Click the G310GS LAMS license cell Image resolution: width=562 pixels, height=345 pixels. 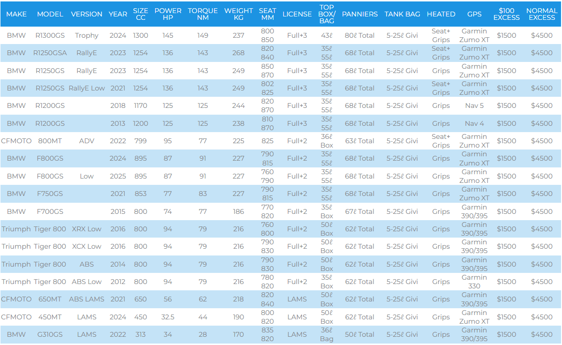(297, 334)
